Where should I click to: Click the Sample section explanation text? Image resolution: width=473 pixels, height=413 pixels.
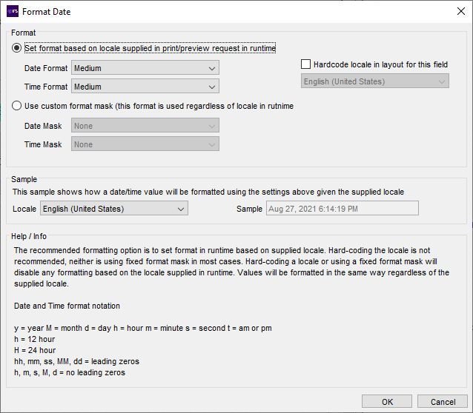click(x=208, y=192)
